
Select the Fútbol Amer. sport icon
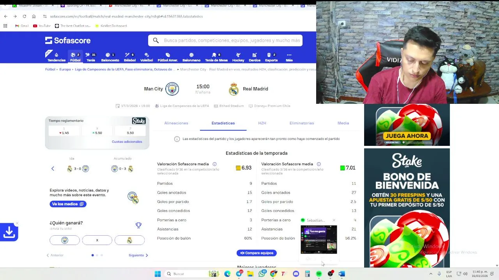click(x=168, y=57)
